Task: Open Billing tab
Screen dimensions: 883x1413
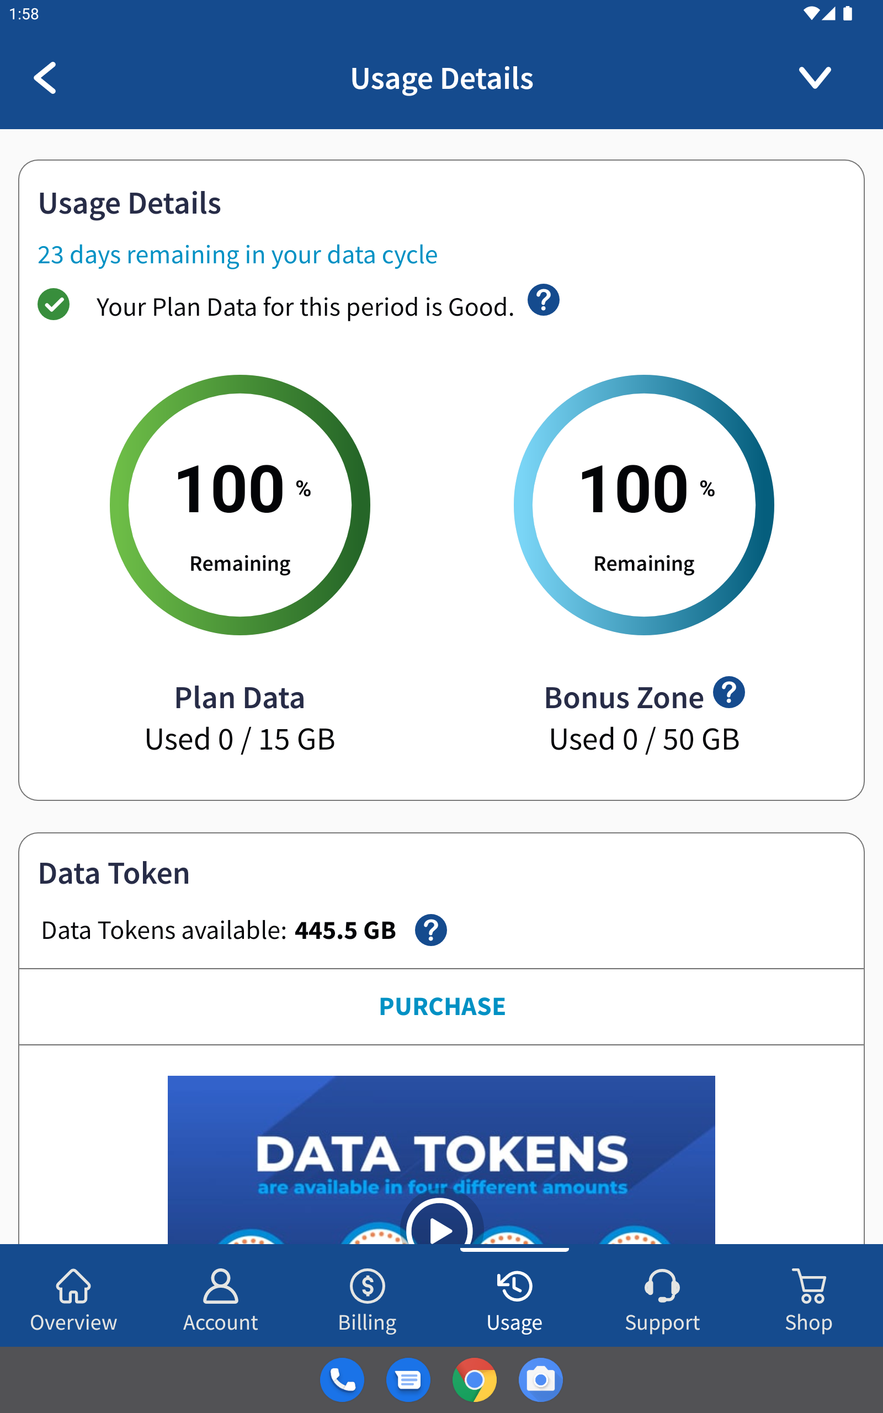Action: [368, 1300]
